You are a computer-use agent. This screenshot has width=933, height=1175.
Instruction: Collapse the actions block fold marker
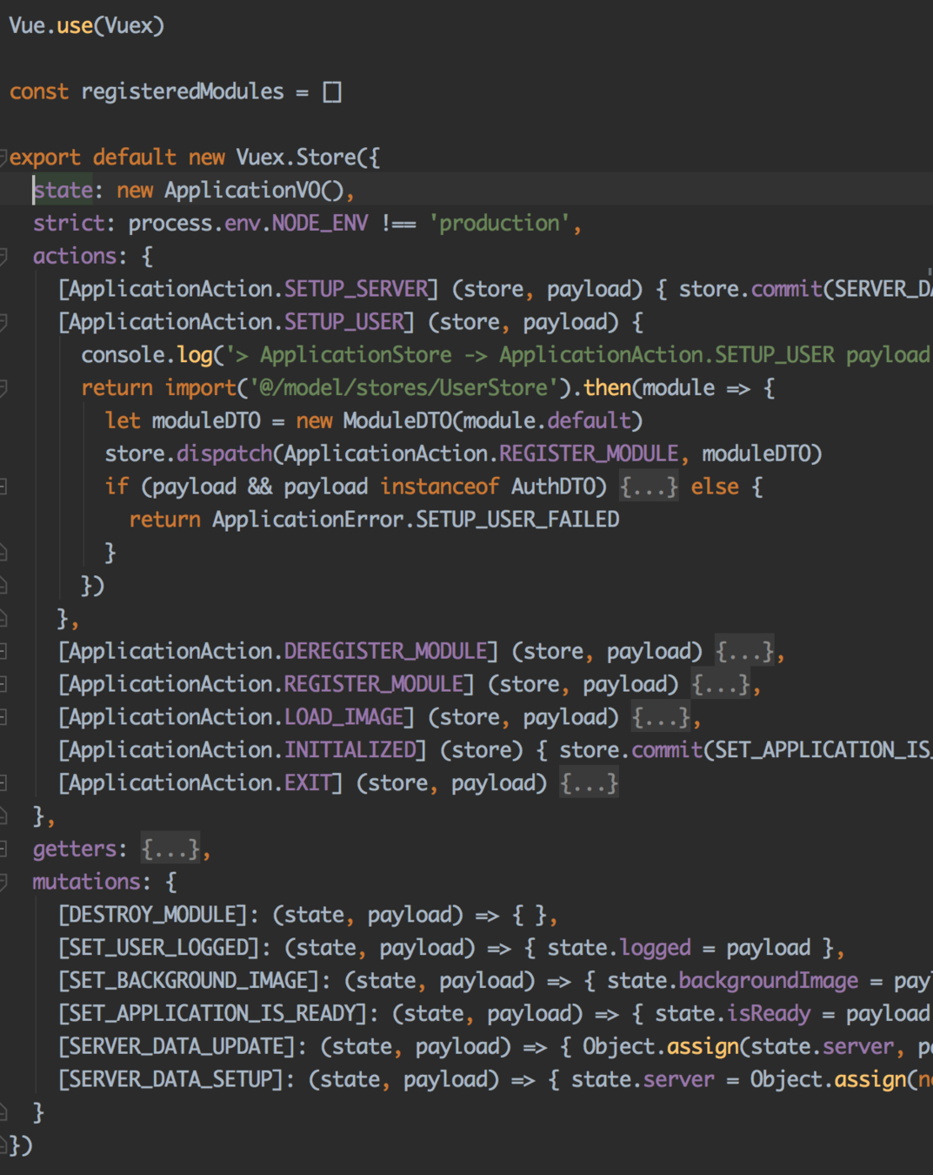3,256
